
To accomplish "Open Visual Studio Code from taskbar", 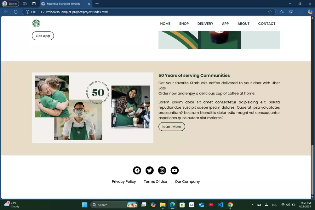I will pos(220,205).
